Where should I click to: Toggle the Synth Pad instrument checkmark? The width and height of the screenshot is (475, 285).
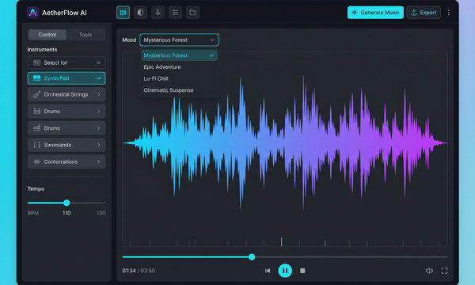tap(98, 78)
